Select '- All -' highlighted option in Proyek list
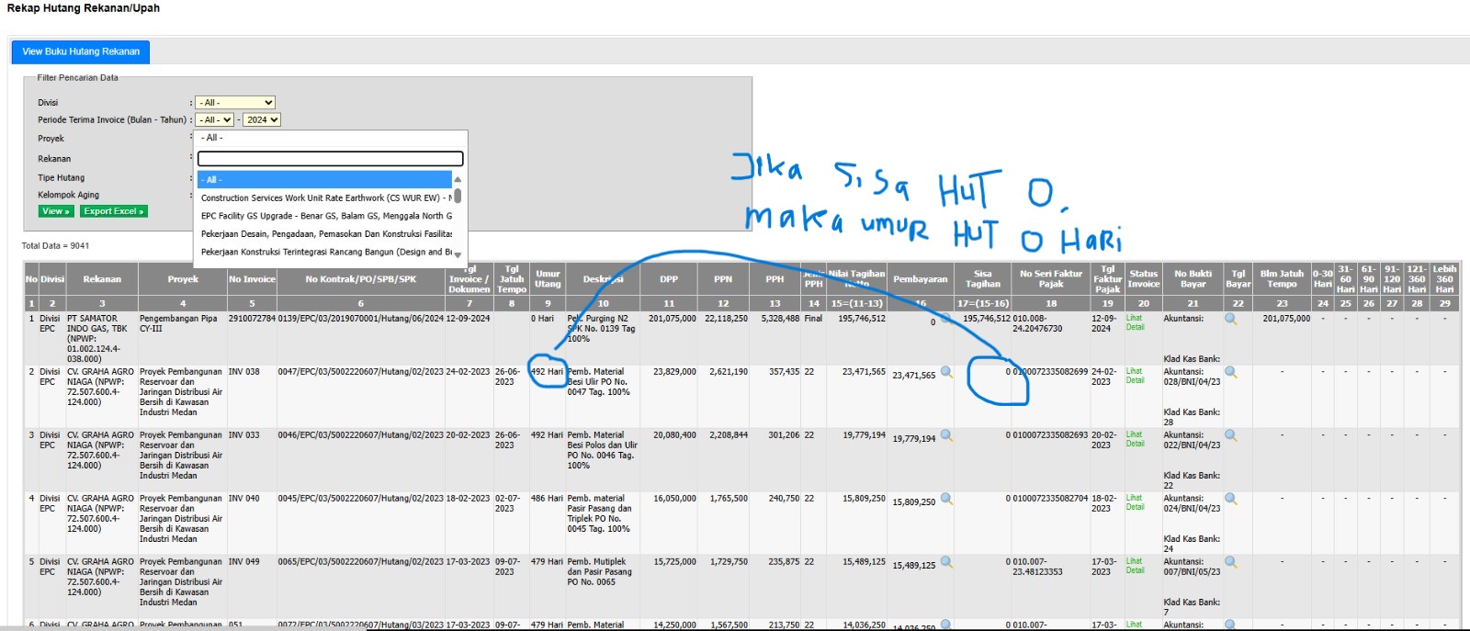Screen dimensions: 1470x631 tap(324, 180)
